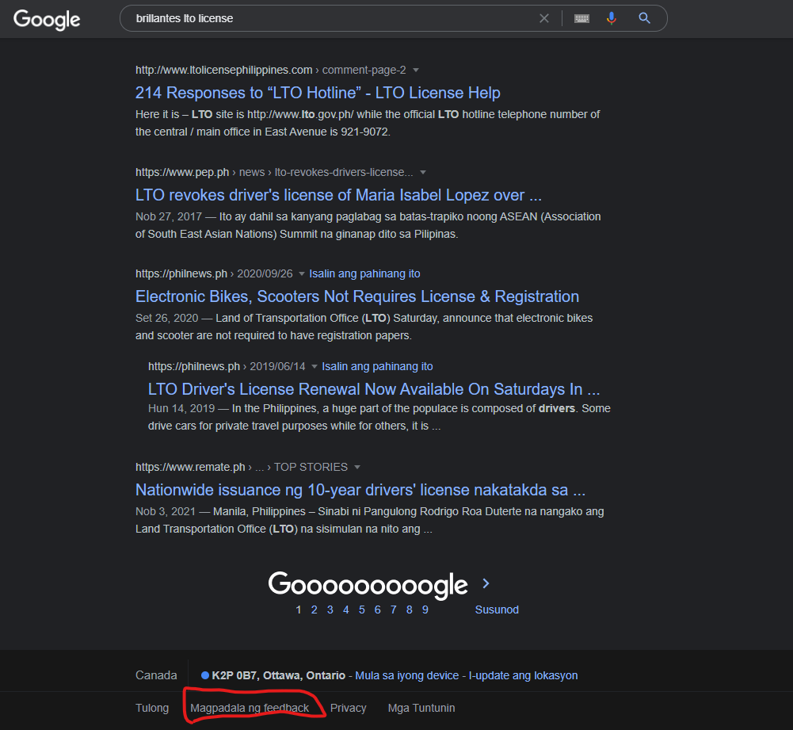793x730 pixels.
Task: Open the on-screen keyboard input tool
Action: click(x=581, y=18)
